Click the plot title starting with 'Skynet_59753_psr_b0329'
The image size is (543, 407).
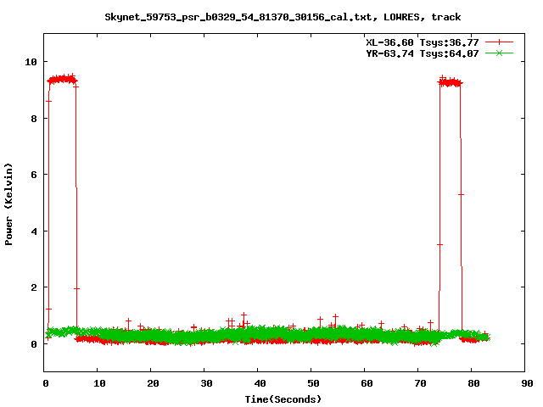click(283, 17)
